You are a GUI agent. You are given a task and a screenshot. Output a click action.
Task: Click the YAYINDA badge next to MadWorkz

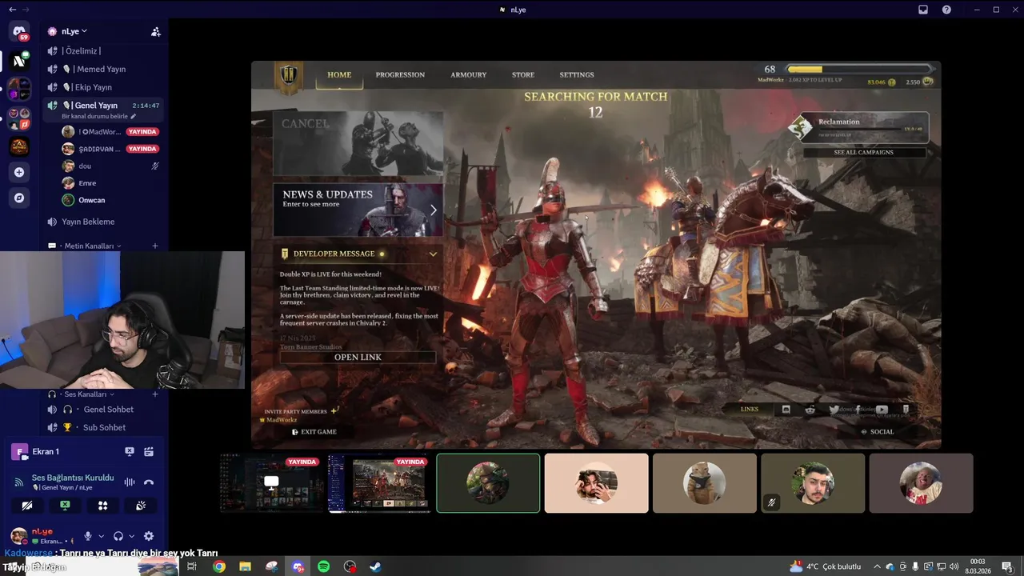pyautogui.click(x=142, y=131)
